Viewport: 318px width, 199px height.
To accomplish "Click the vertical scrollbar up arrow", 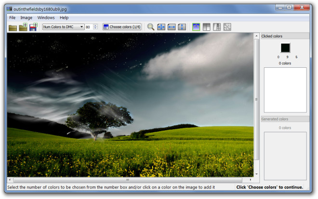I will coord(256,36).
